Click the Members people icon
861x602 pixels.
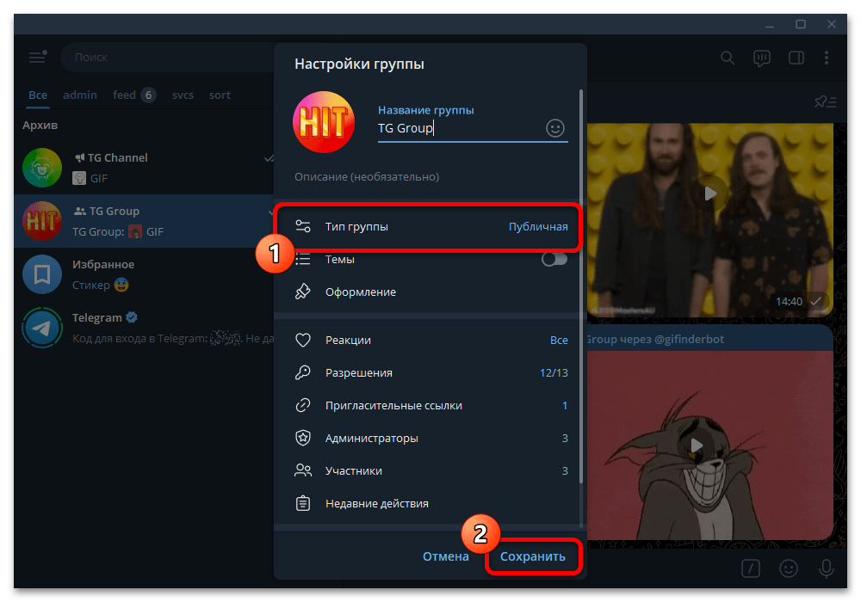[302, 470]
